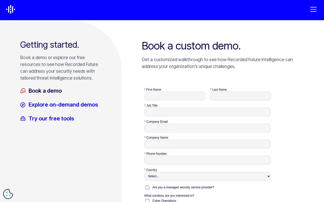This screenshot has height=202, width=324.
Task: Open the Try our free tools link
Action: click(51, 118)
